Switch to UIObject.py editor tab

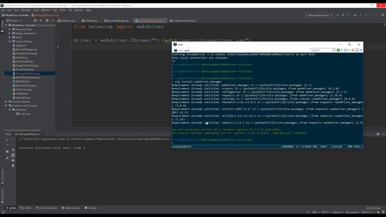pos(90,20)
